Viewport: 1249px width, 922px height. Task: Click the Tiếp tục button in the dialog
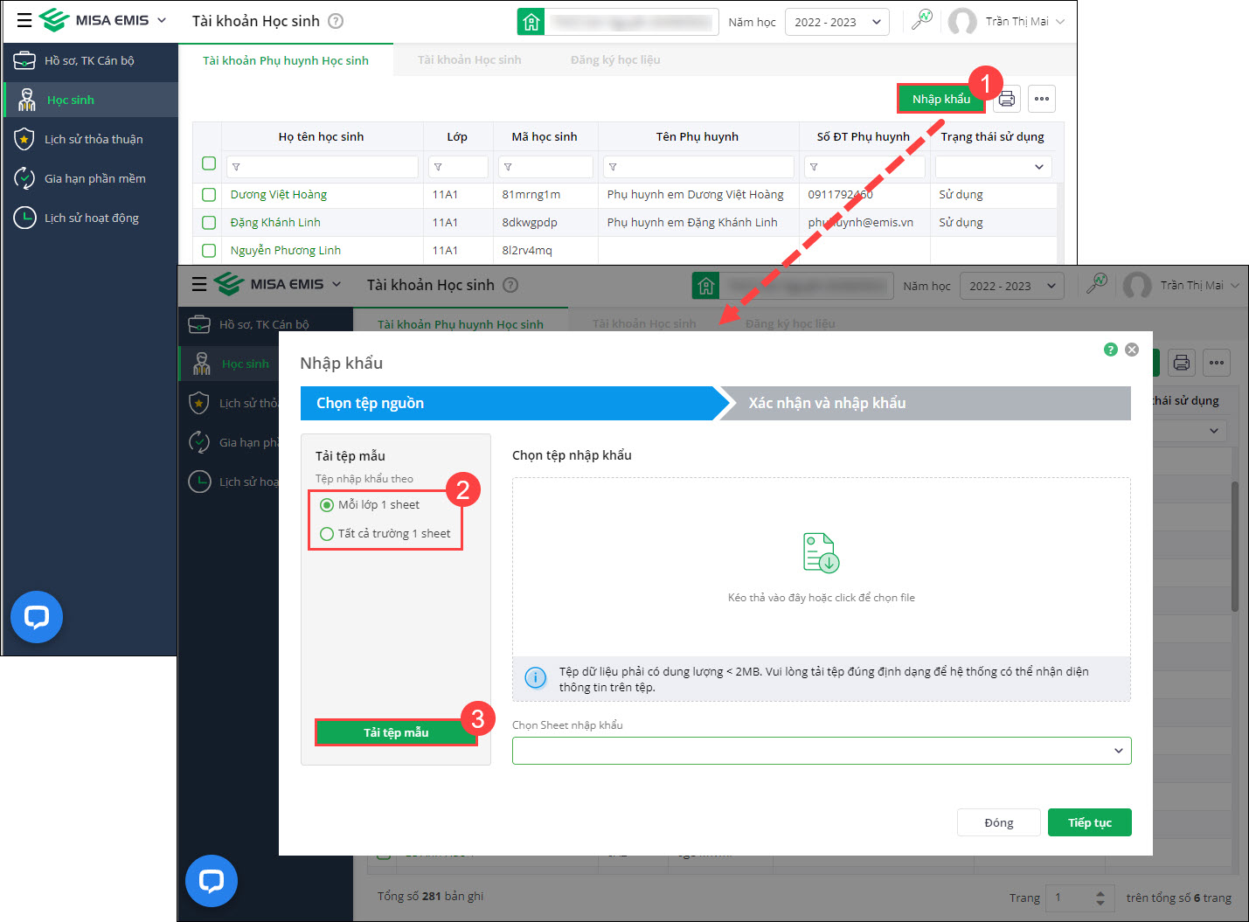pyautogui.click(x=1090, y=822)
